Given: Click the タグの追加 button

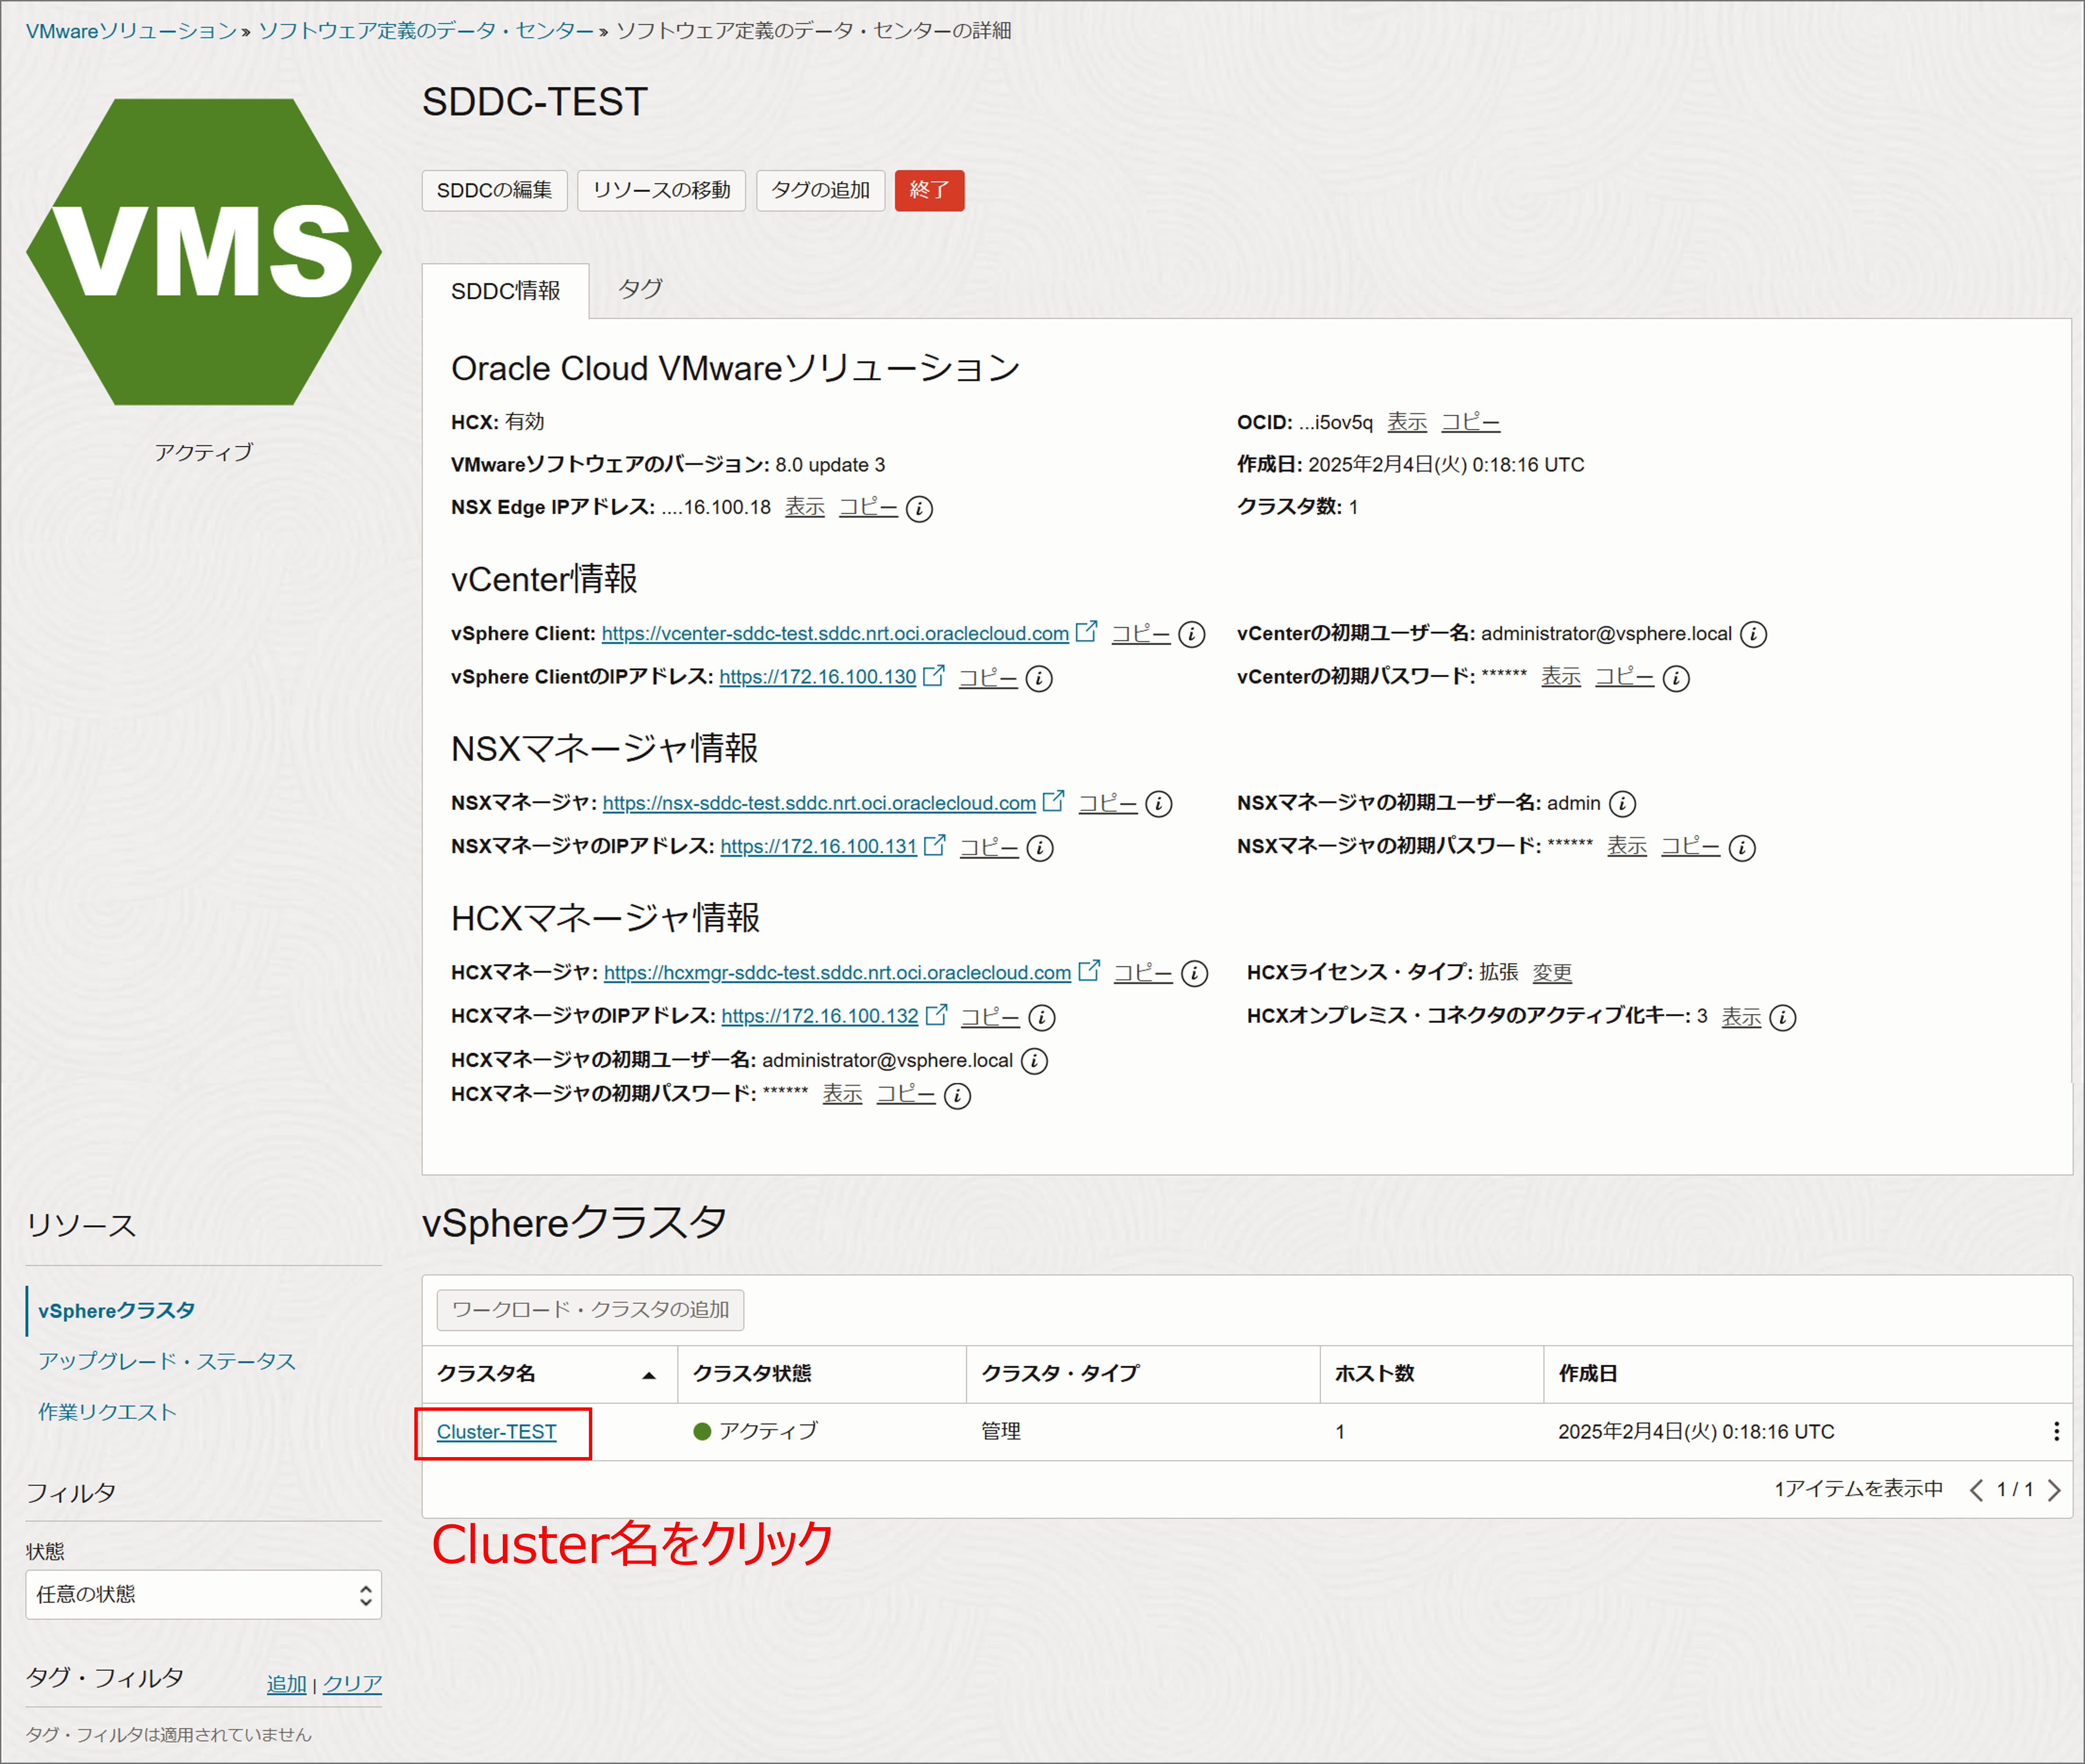Looking at the screenshot, I should pos(820,190).
